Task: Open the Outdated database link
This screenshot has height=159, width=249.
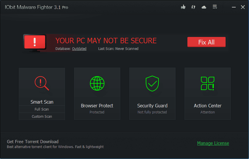Action: click(x=79, y=49)
